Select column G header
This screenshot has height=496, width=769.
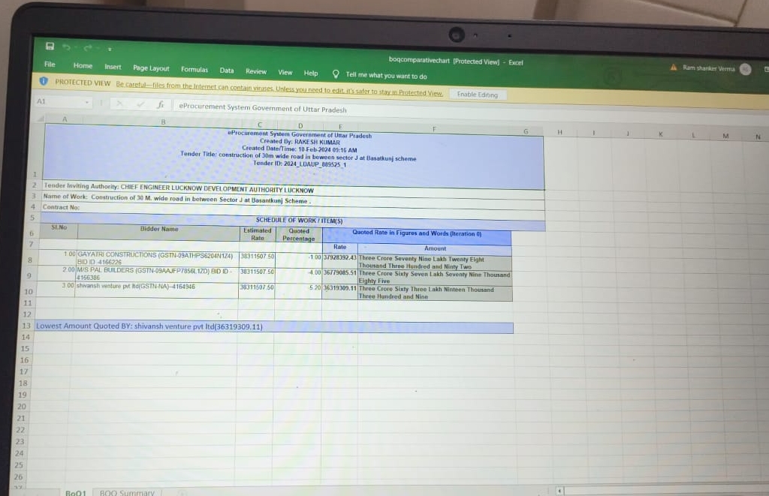526,131
